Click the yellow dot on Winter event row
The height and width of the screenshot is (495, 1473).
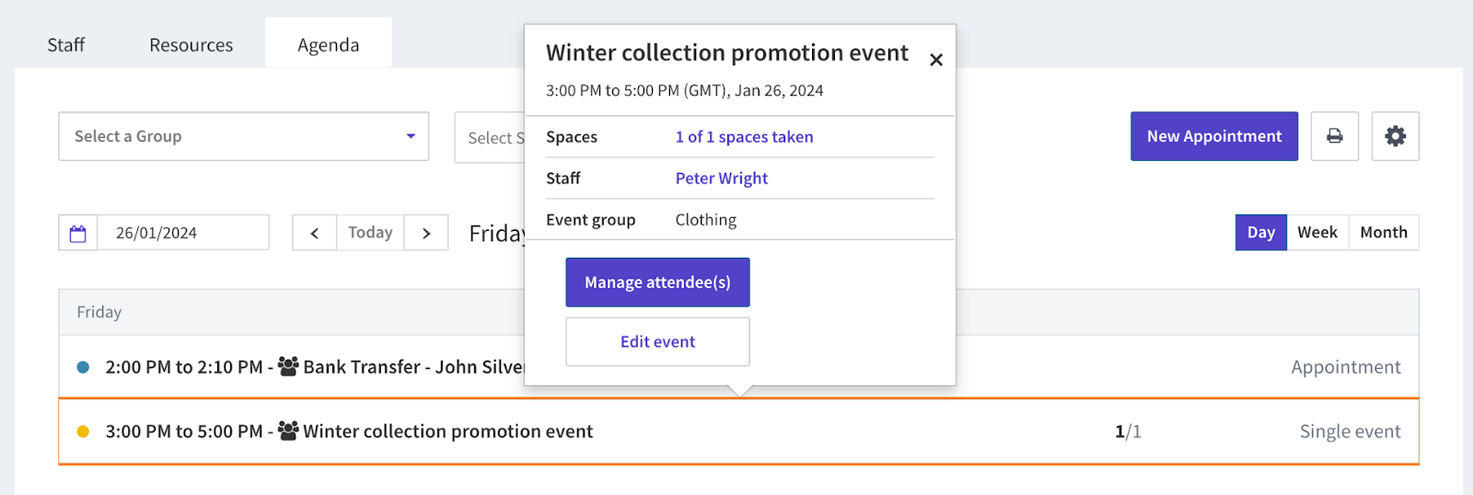click(83, 432)
